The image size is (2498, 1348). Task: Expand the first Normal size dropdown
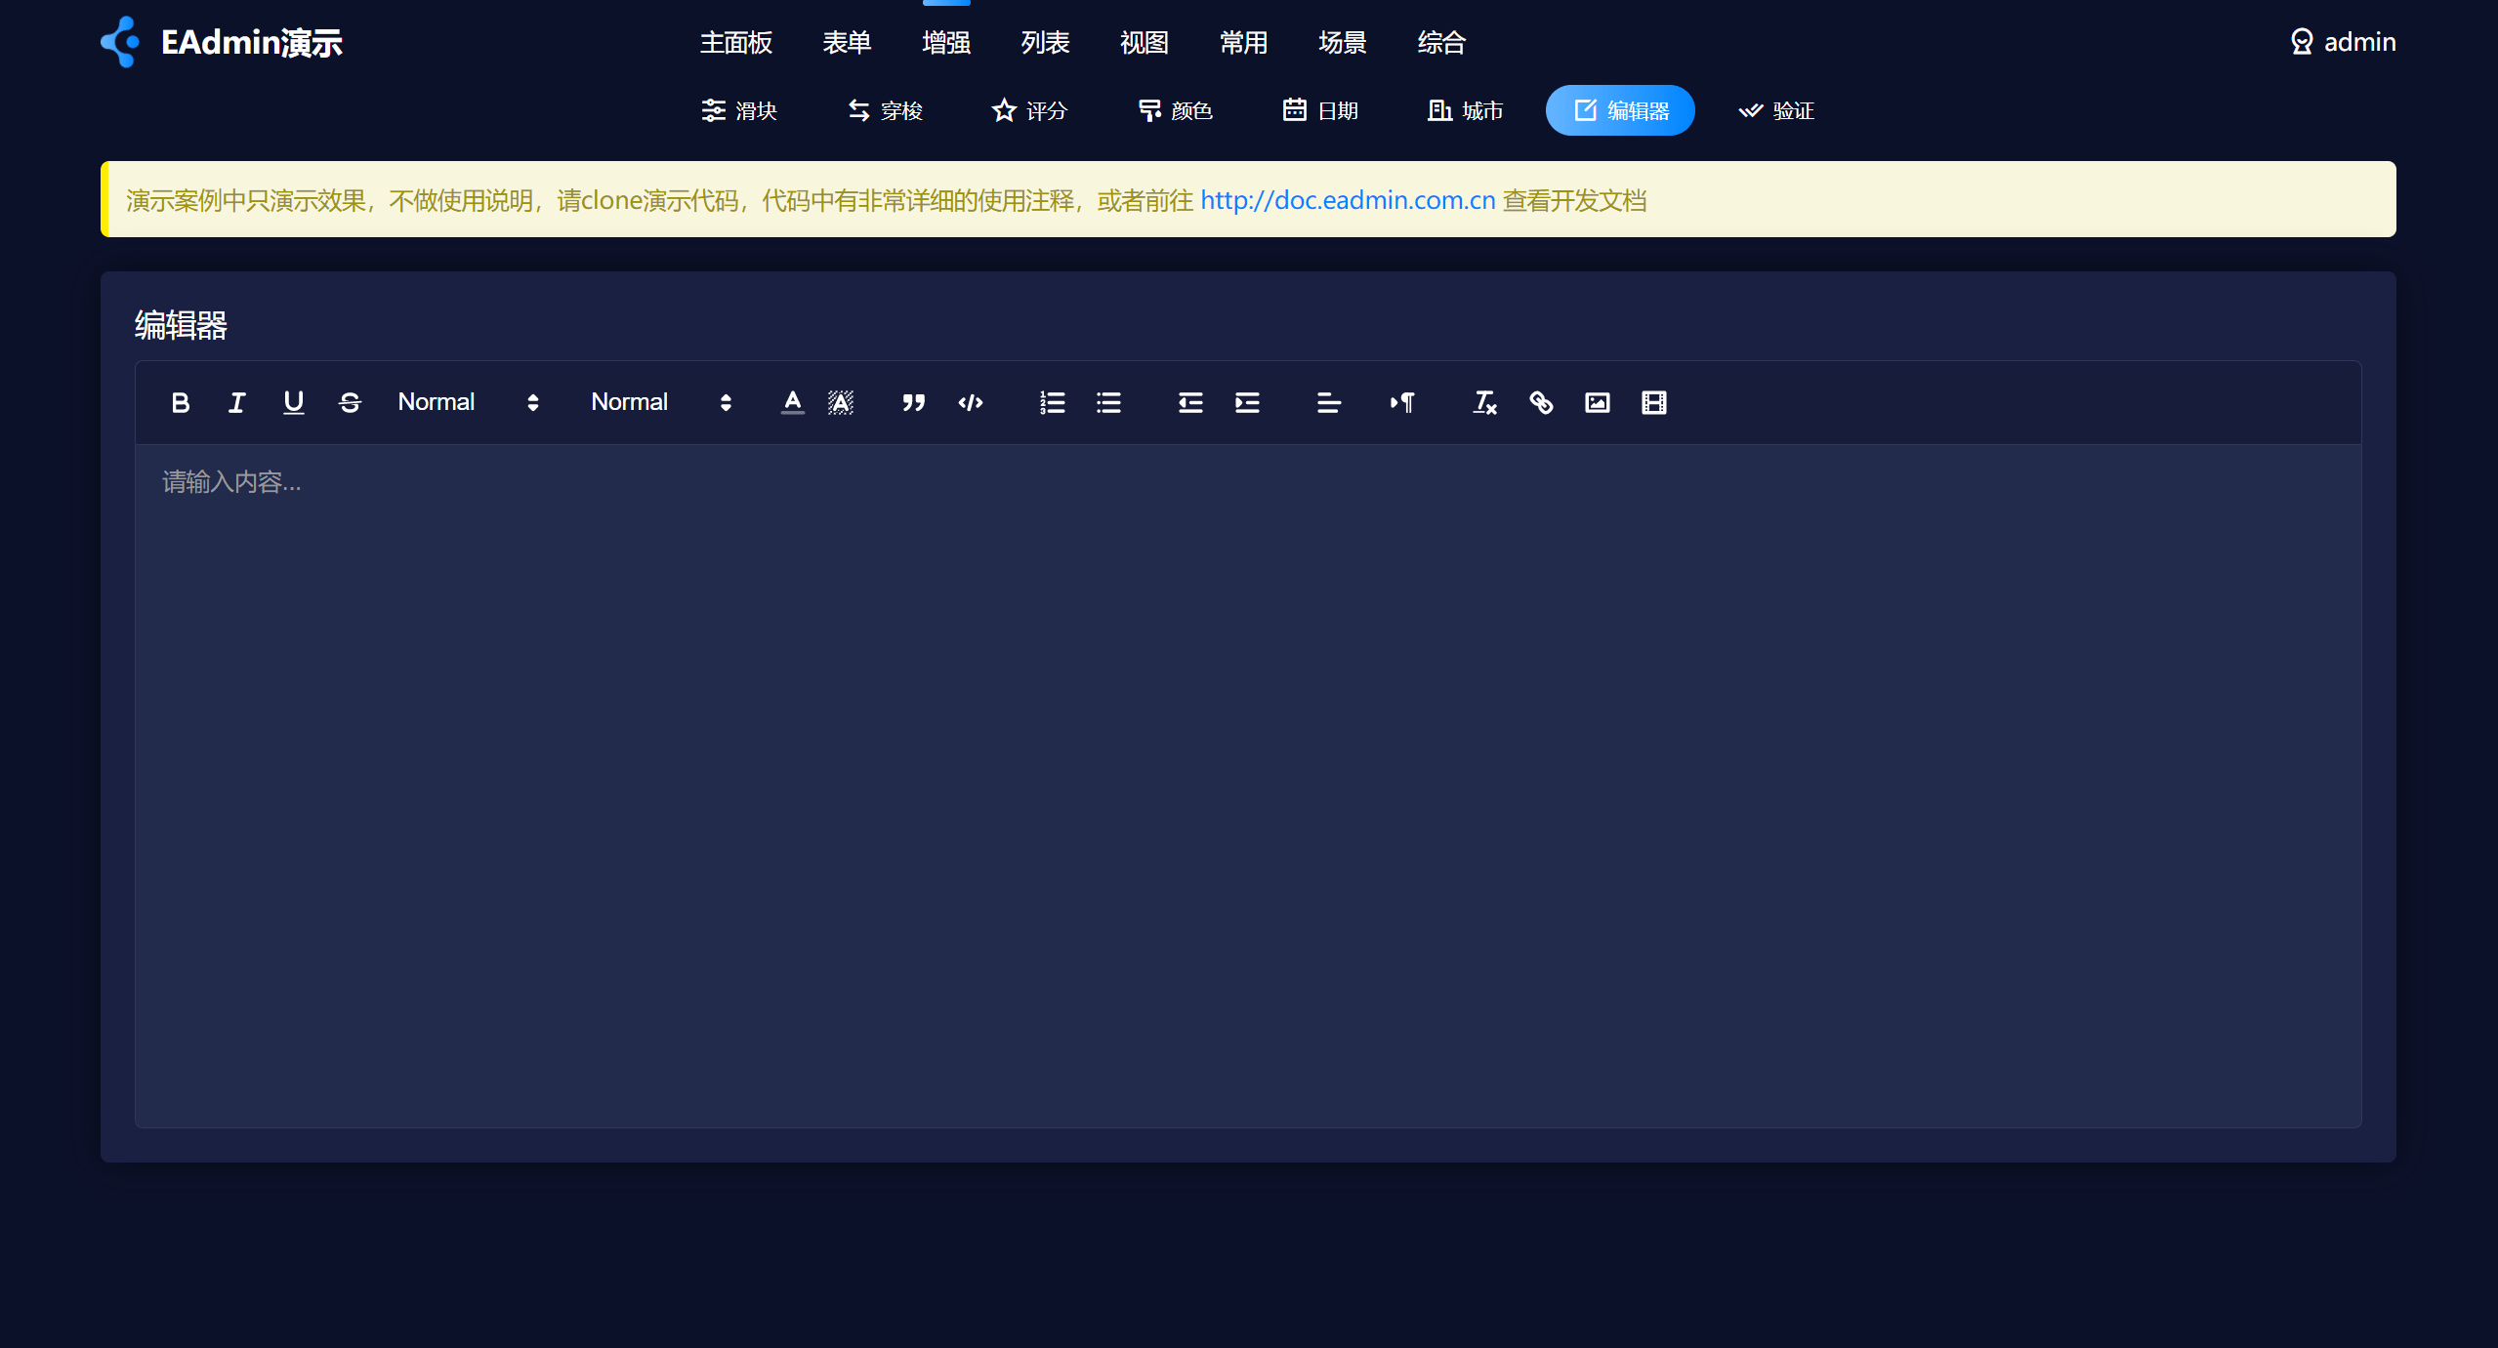click(x=468, y=402)
